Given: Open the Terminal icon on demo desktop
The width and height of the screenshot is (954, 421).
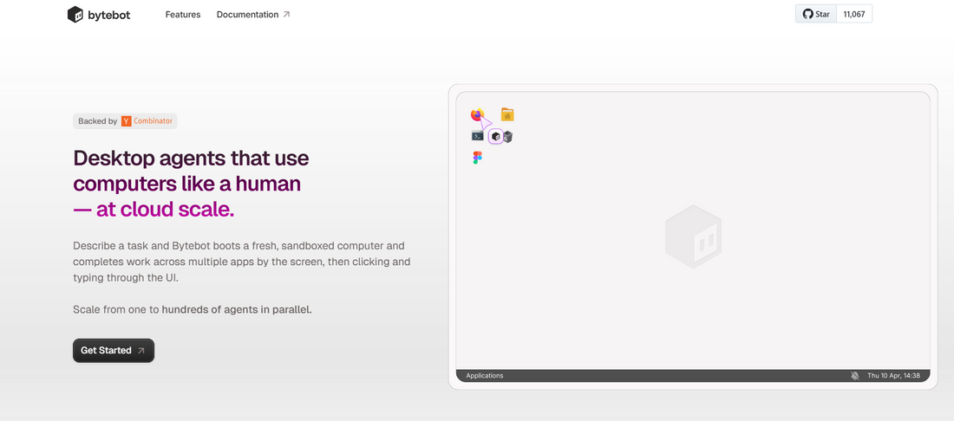Looking at the screenshot, I should [x=477, y=136].
